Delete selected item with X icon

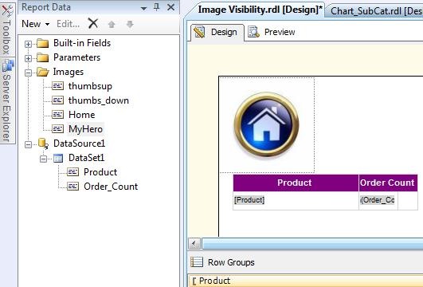click(93, 24)
